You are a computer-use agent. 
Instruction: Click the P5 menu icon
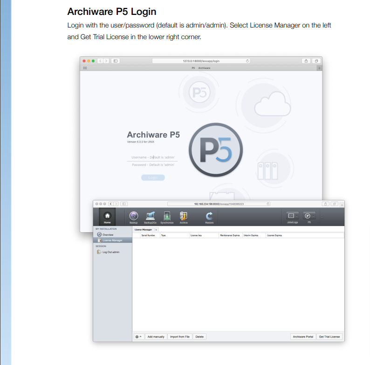[x=308, y=217]
